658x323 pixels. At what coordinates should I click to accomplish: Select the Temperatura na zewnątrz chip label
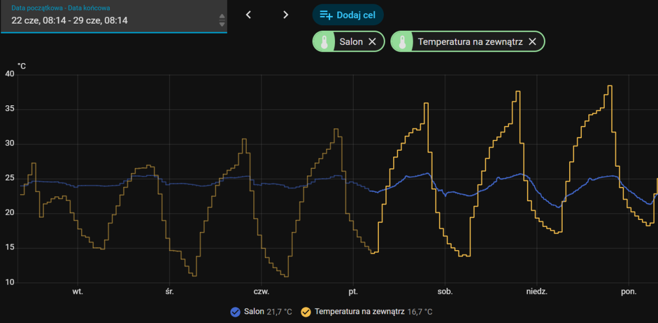(470, 42)
